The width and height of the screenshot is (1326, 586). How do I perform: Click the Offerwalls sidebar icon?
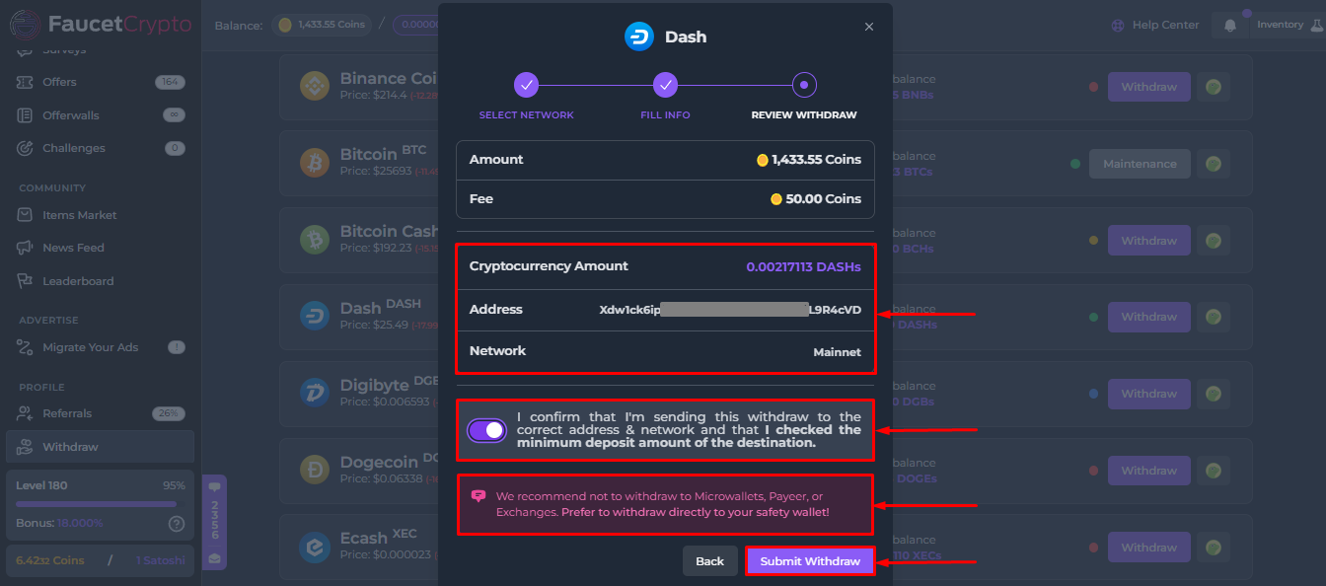click(25, 115)
